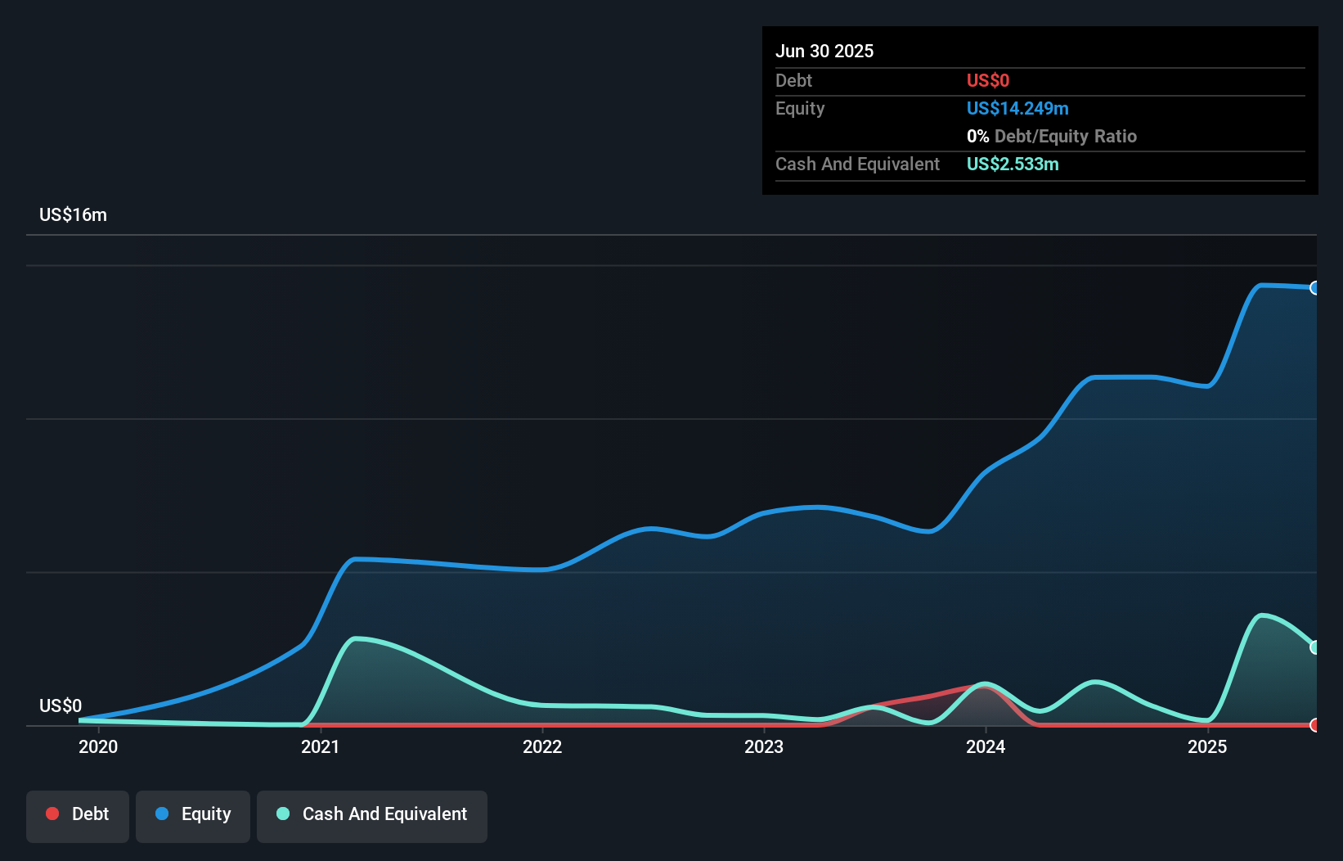Click the US$16m axis label
This screenshot has width=1343, height=861.
pos(72,214)
